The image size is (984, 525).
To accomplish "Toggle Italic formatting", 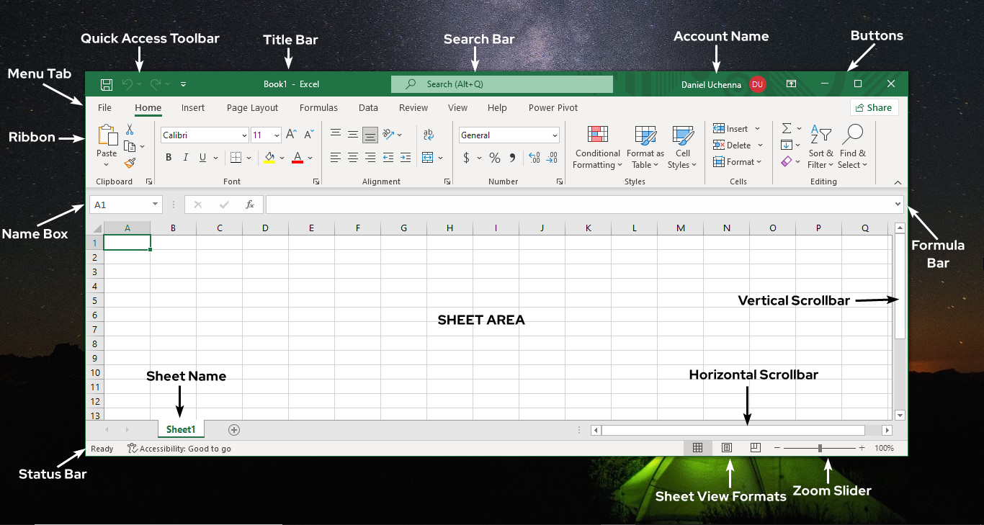I will (185, 157).
